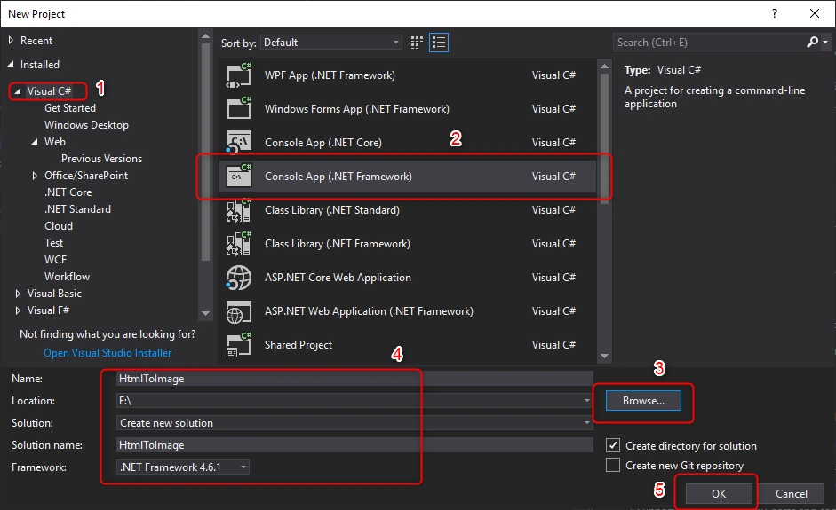Click the search magnifier icon
Screen dimensions: 836x510
coord(813,42)
